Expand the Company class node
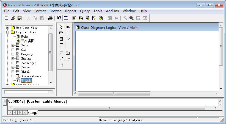Image resolution: width=226 pixels, height=124 pixels. (x=13, y=54)
